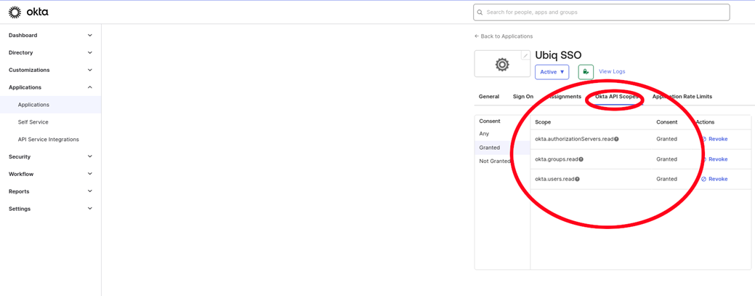Revoke okta.groups.read scope
The height and width of the screenshot is (296, 755).
coord(714,159)
